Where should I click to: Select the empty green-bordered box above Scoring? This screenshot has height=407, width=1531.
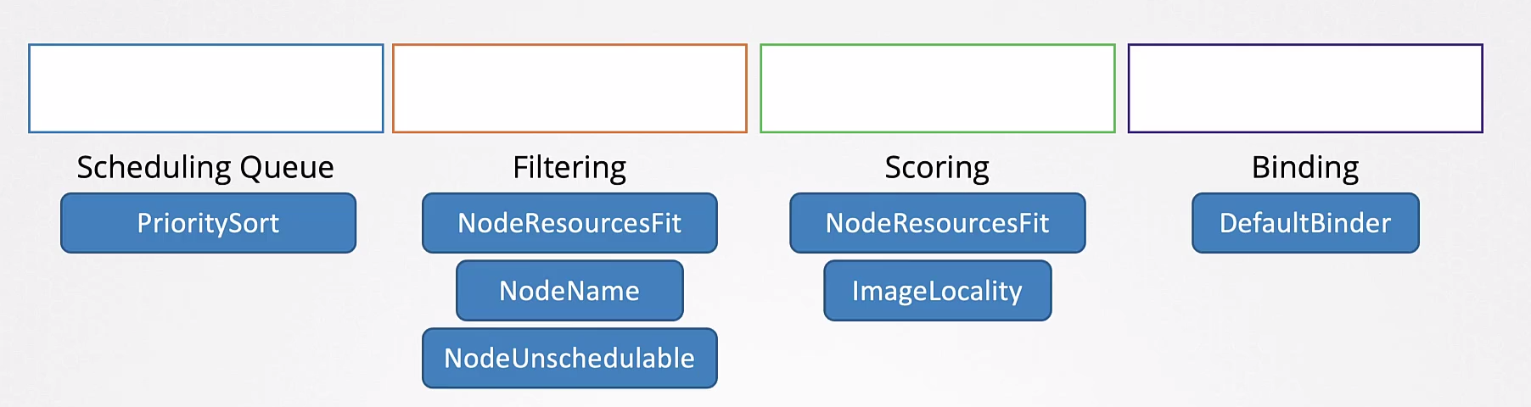tap(937, 88)
